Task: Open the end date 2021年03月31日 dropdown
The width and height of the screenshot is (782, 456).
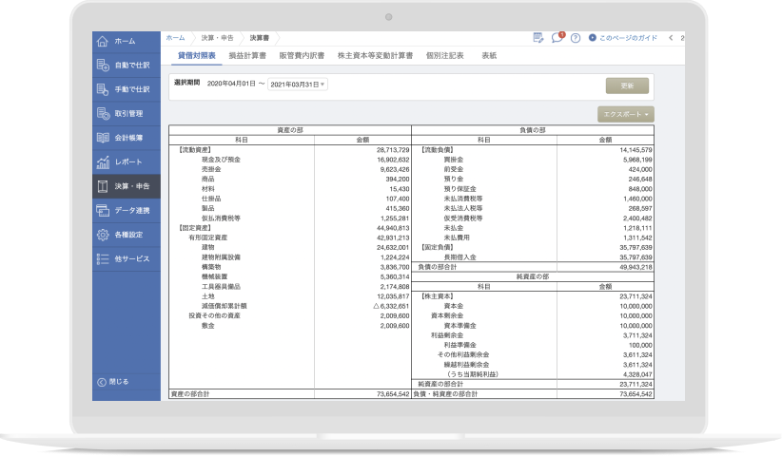Action: point(297,85)
